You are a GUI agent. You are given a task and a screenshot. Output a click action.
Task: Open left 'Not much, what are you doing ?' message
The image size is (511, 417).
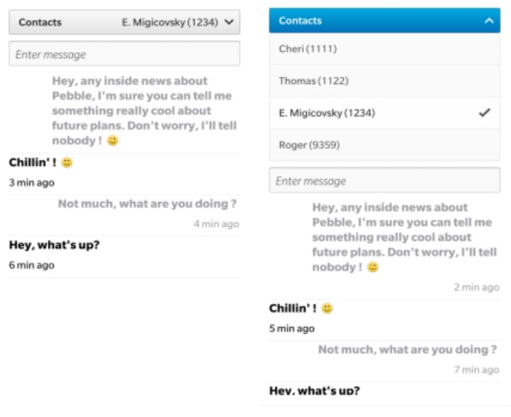pos(147,204)
